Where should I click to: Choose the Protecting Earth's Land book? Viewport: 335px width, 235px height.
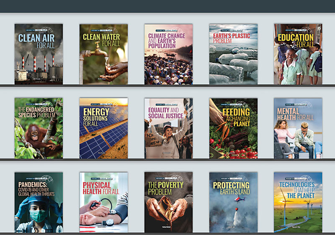point(233,202)
